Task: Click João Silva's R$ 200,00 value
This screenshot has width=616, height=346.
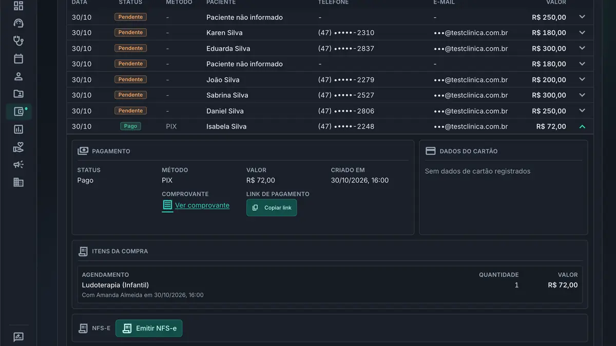Action: tap(549, 80)
